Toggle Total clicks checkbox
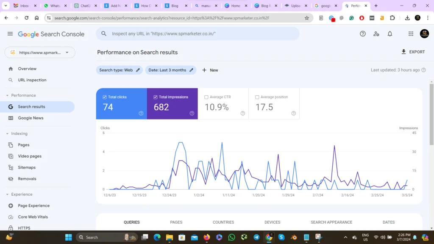The image size is (434, 244). 105,97
